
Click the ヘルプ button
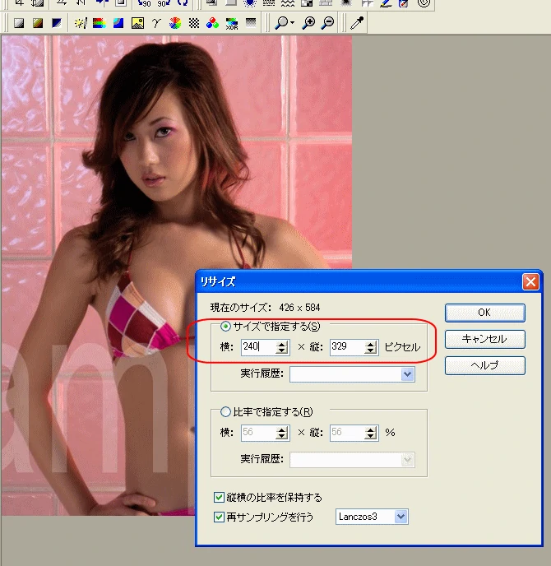point(484,365)
